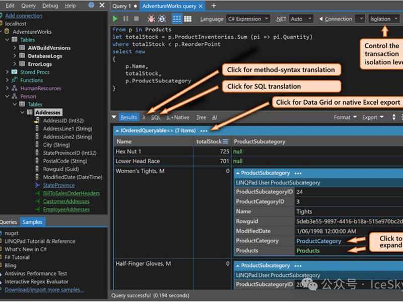Select the HumanResources schema node
403x302 pixels.
(41, 89)
